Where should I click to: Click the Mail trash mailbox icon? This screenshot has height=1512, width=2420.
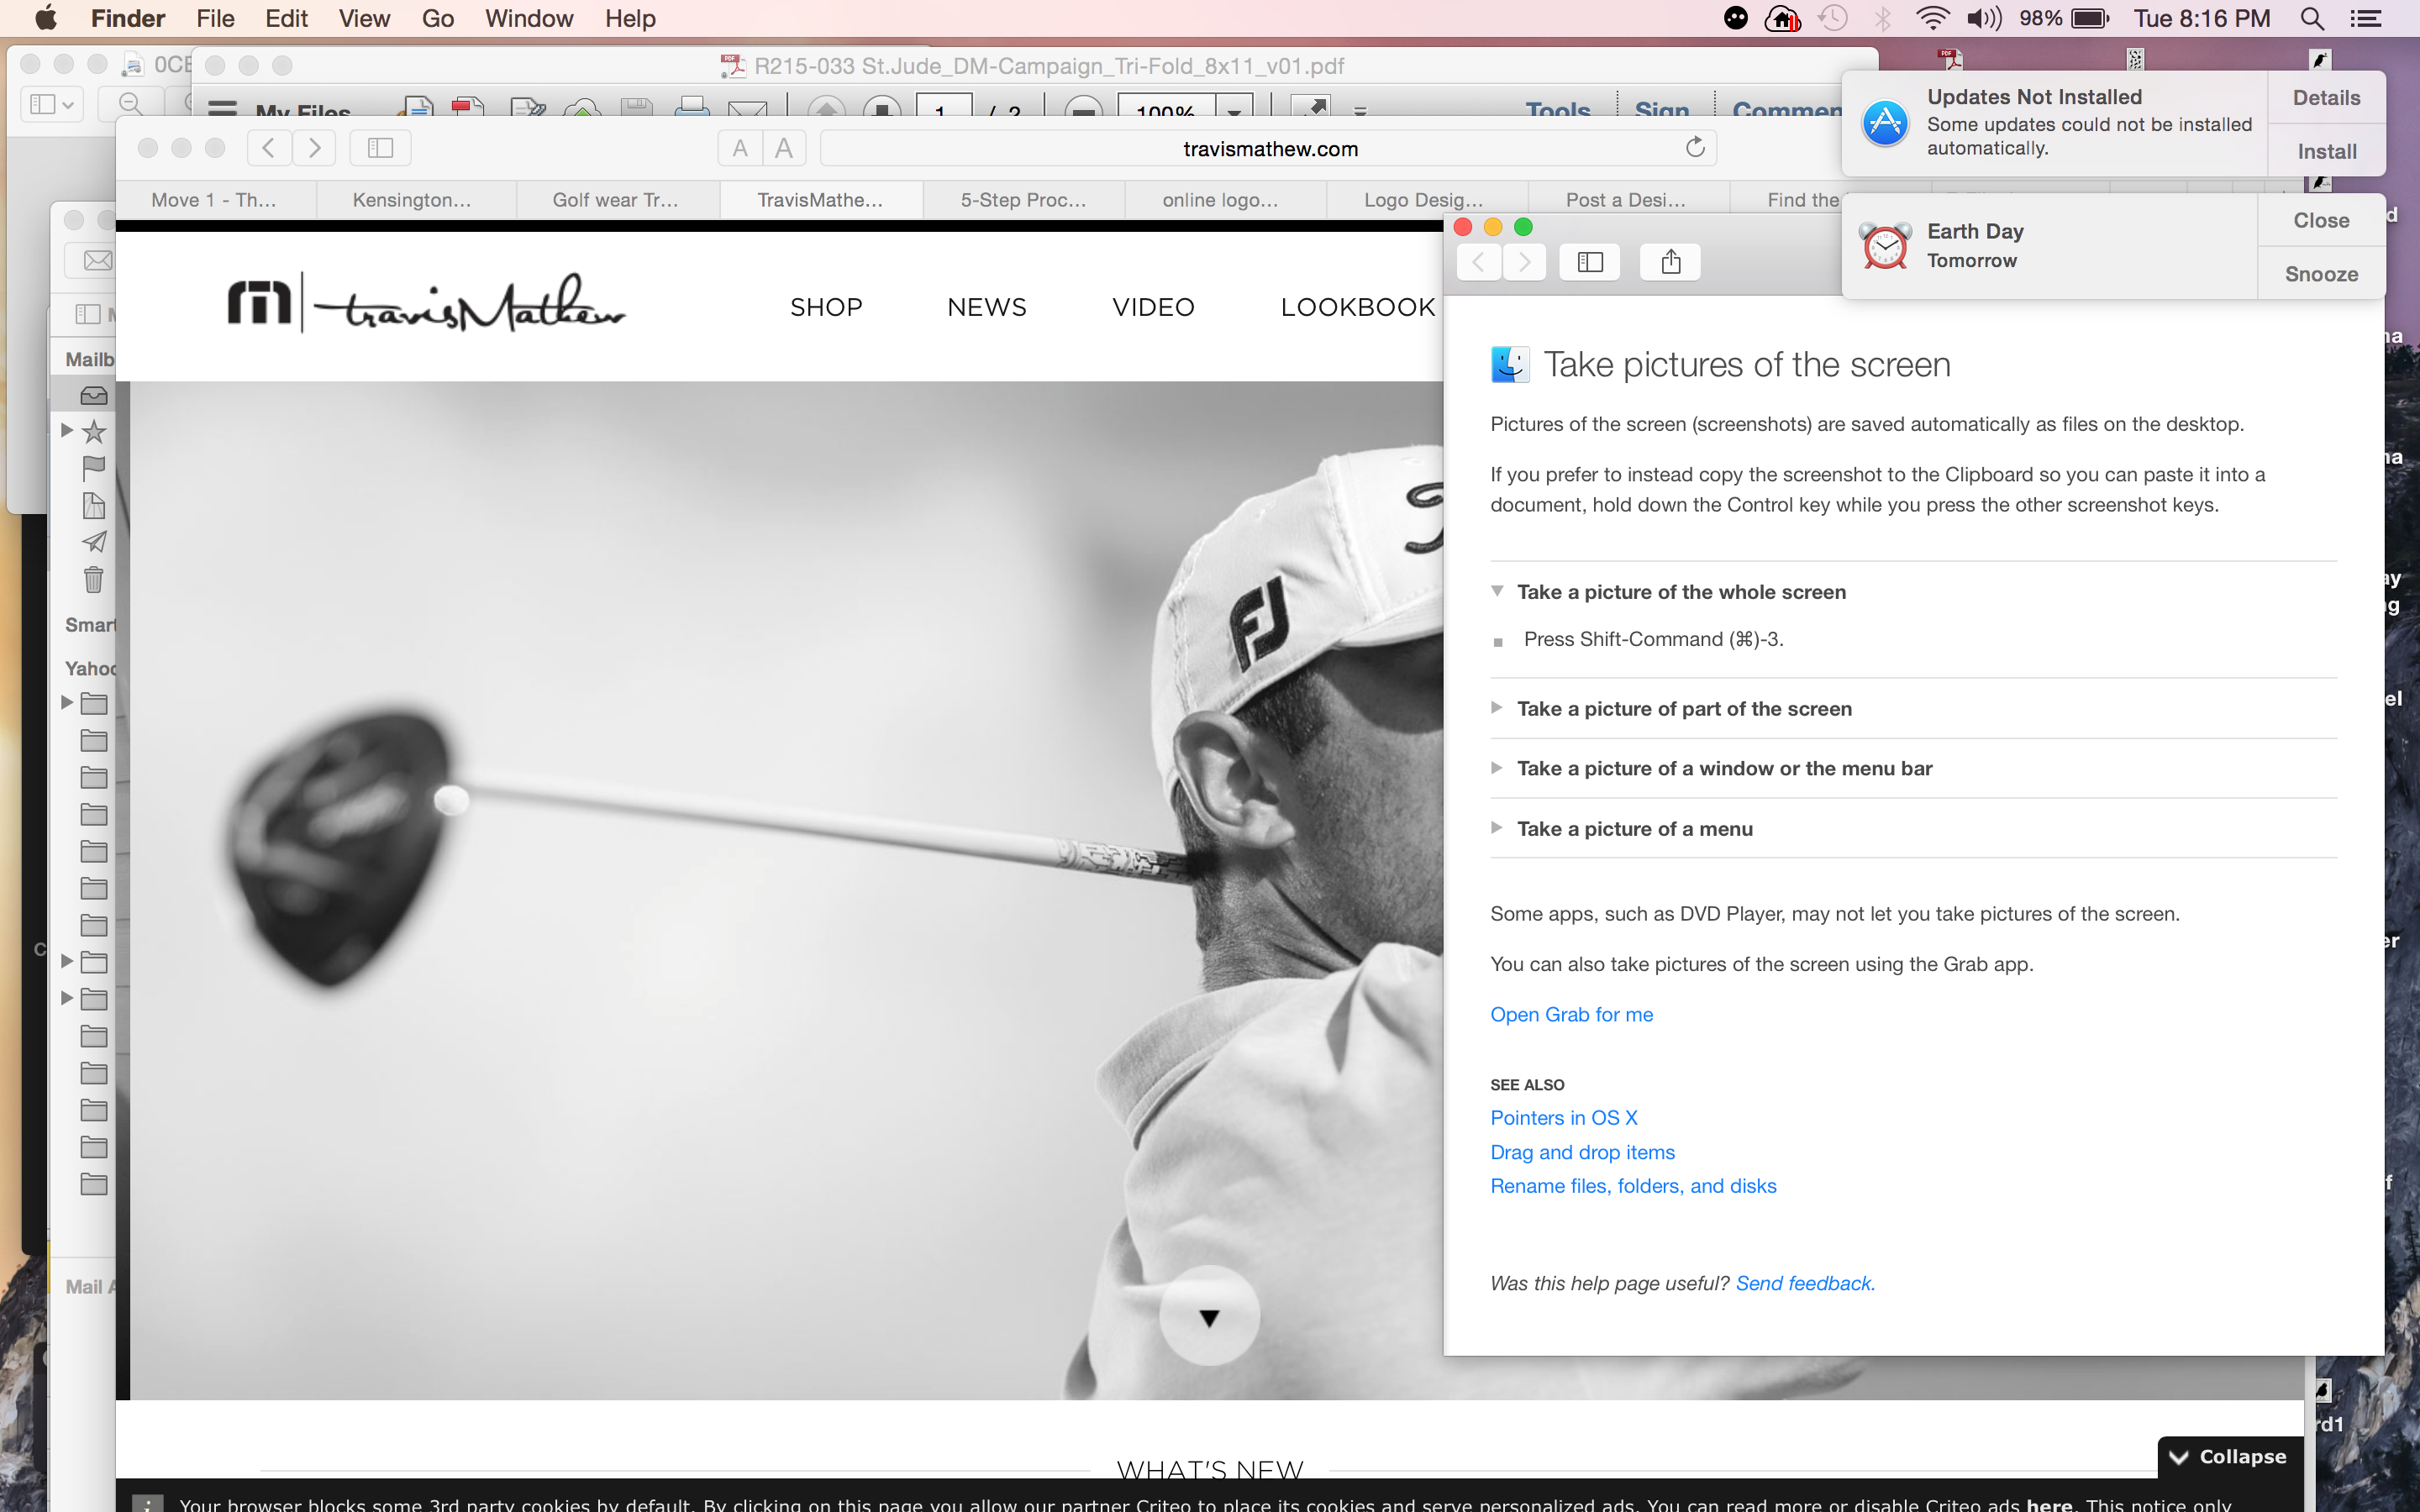coord(93,579)
